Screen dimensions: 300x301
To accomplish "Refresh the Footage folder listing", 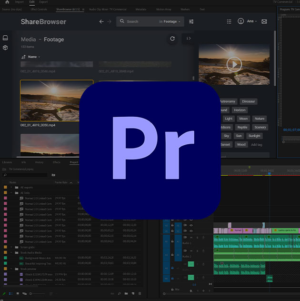I will tap(172, 39).
